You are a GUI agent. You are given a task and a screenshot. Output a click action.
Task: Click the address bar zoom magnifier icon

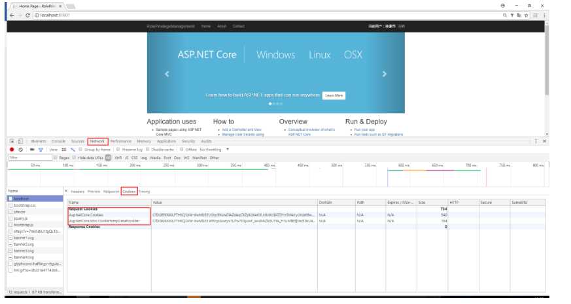(x=505, y=15)
